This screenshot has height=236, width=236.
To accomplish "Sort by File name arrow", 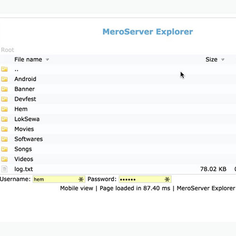I will 47,59.
